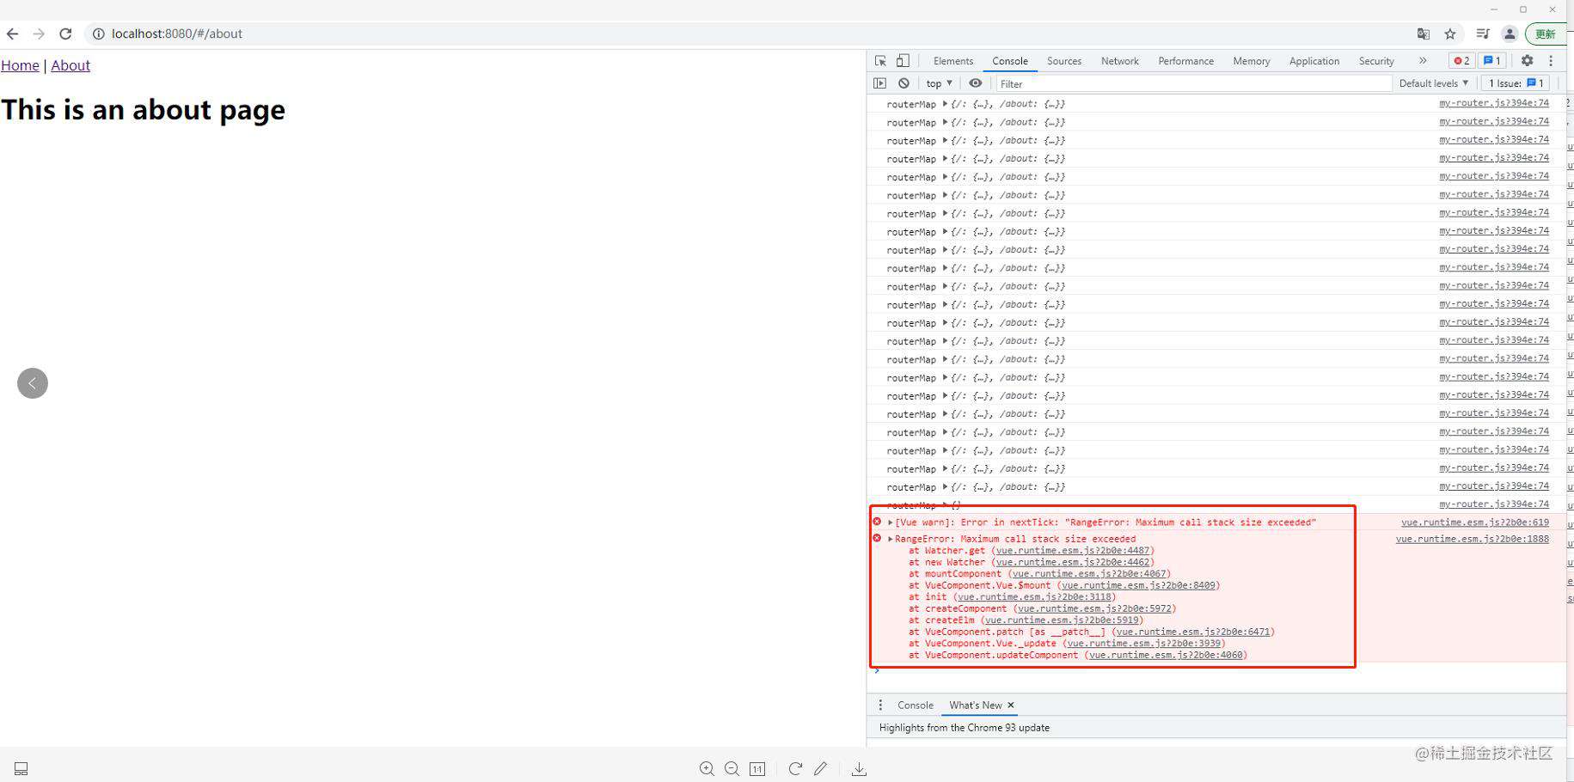View site information icon in address bar
This screenshot has width=1574, height=782.
tap(98, 34)
